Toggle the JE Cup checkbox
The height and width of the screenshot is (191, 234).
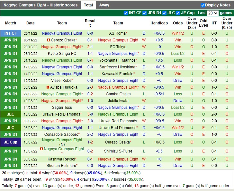[x=178, y=13]
